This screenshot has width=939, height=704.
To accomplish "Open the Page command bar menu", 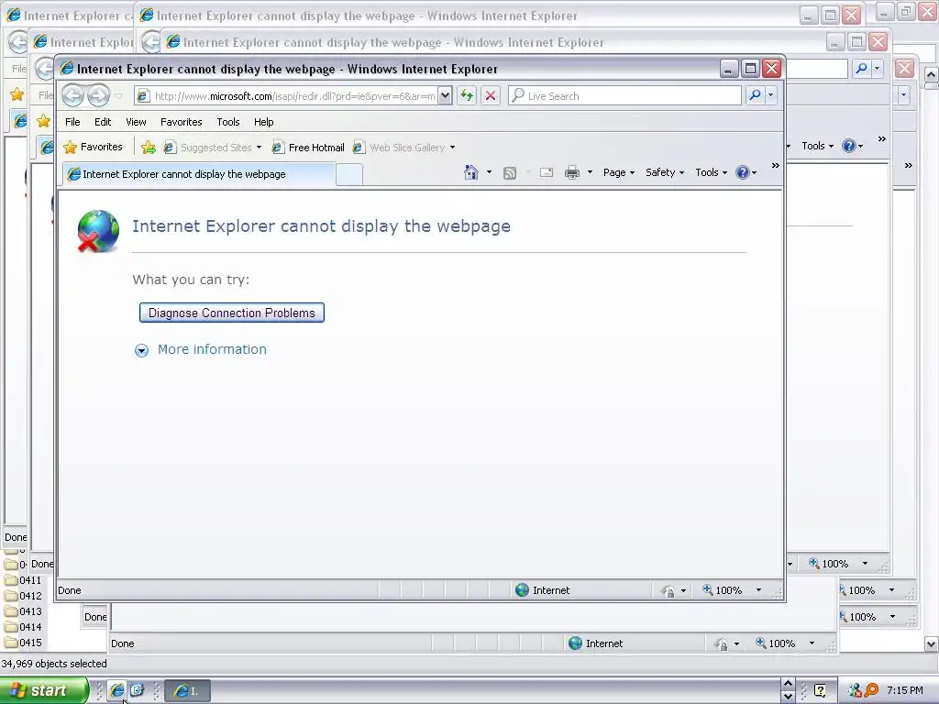I will coord(619,172).
